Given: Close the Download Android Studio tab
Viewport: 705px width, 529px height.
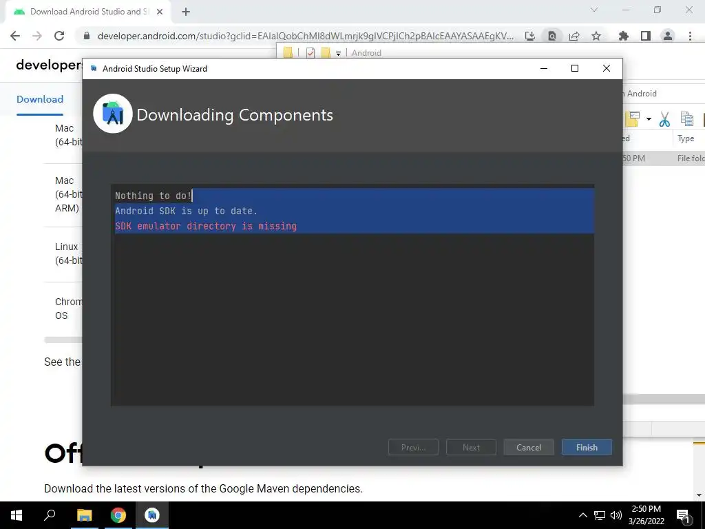Looking at the screenshot, I should pos(160,12).
